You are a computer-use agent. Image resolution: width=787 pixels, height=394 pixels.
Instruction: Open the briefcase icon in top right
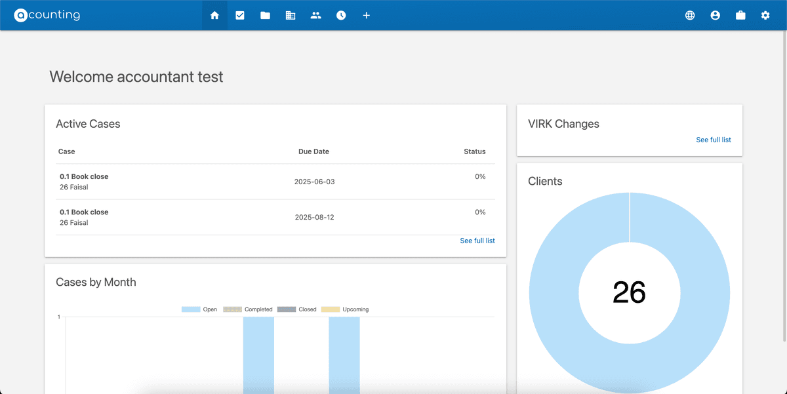tap(740, 15)
